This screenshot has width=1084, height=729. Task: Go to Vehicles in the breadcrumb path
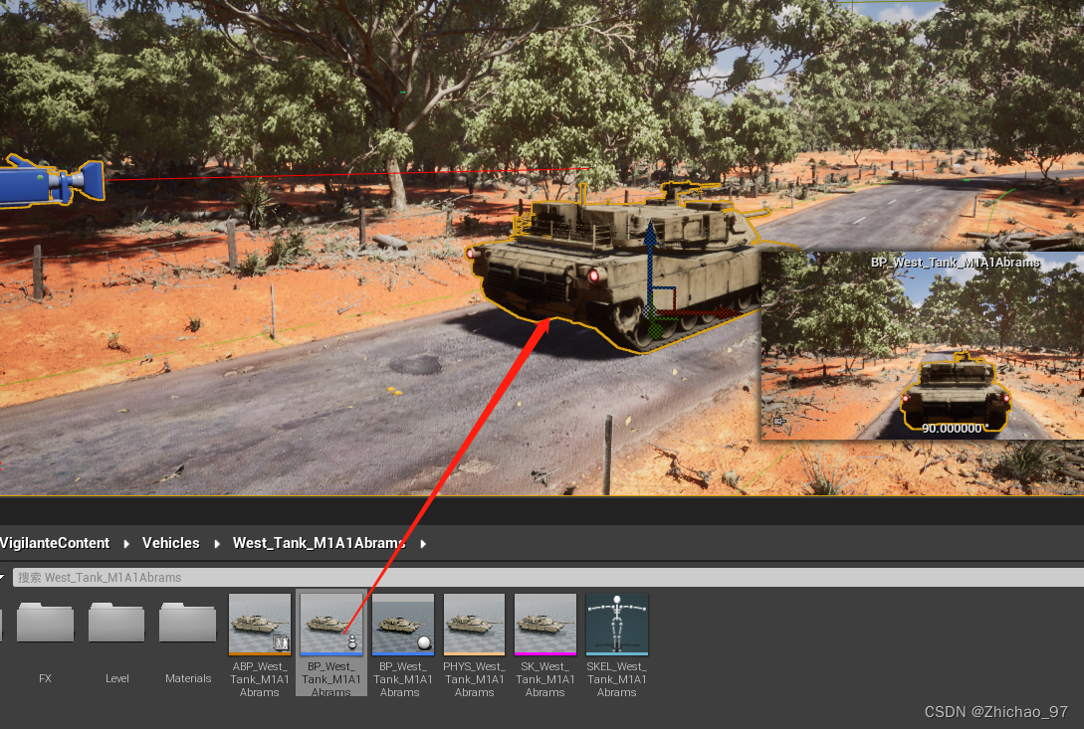[x=171, y=543]
